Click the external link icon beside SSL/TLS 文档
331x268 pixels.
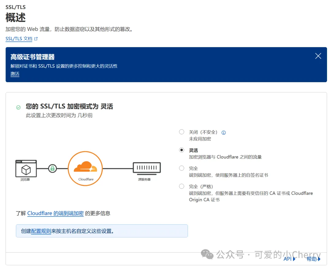pos(36,39)
